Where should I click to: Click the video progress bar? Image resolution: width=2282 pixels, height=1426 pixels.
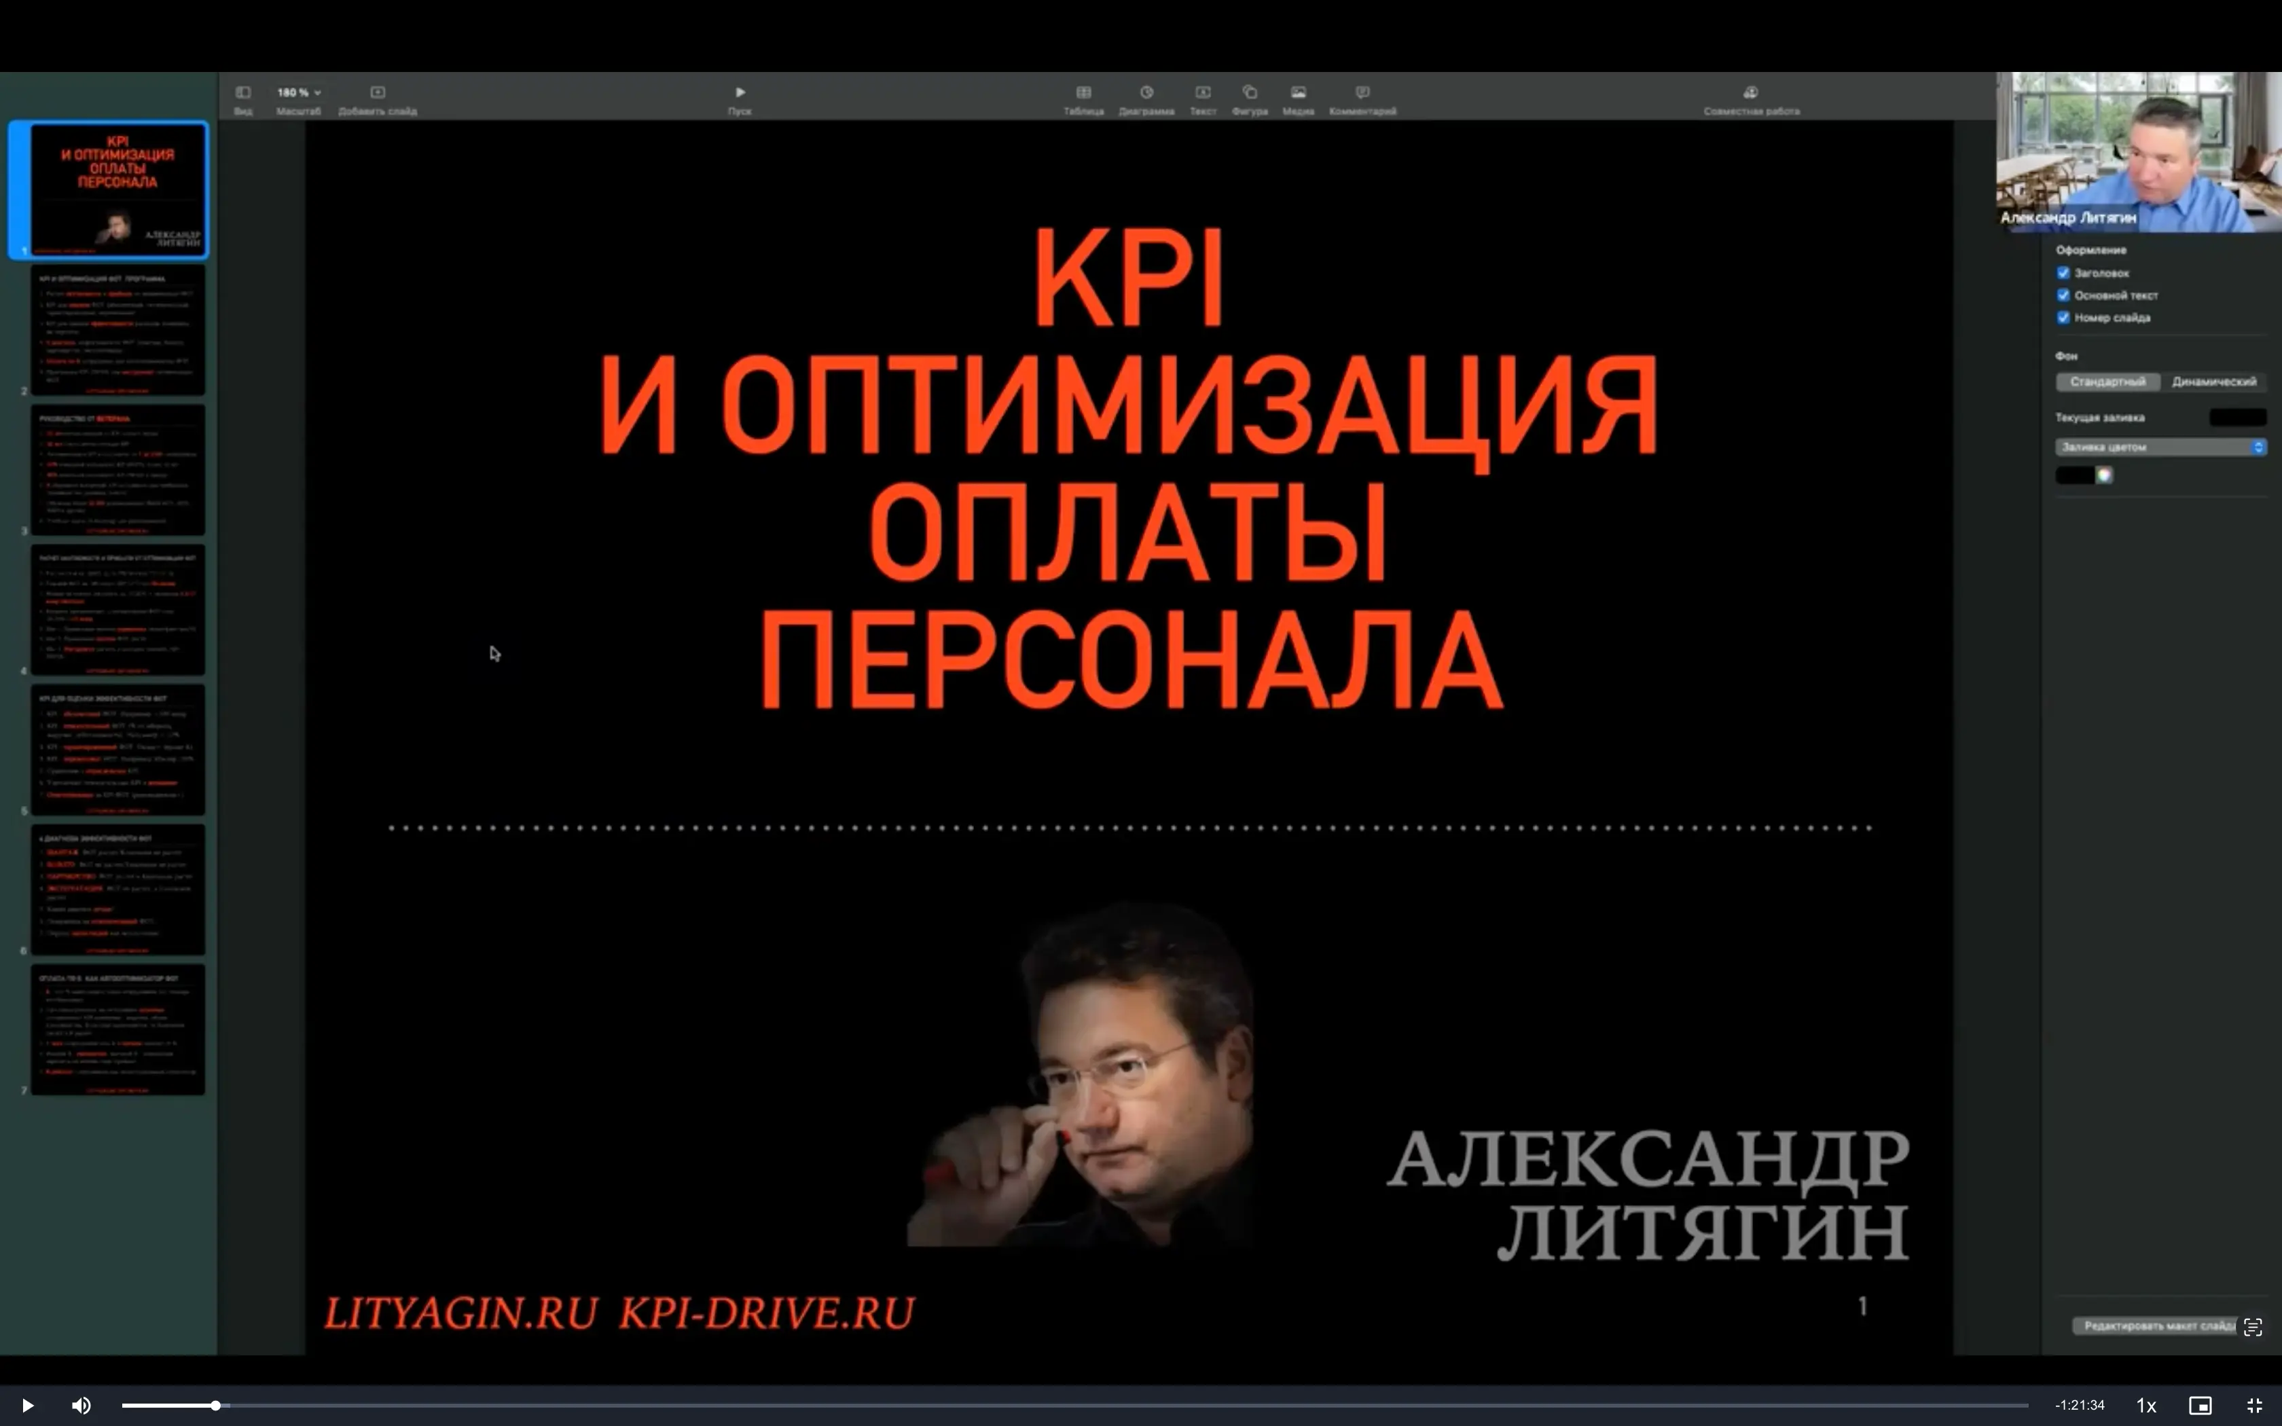[1075, 1405]
